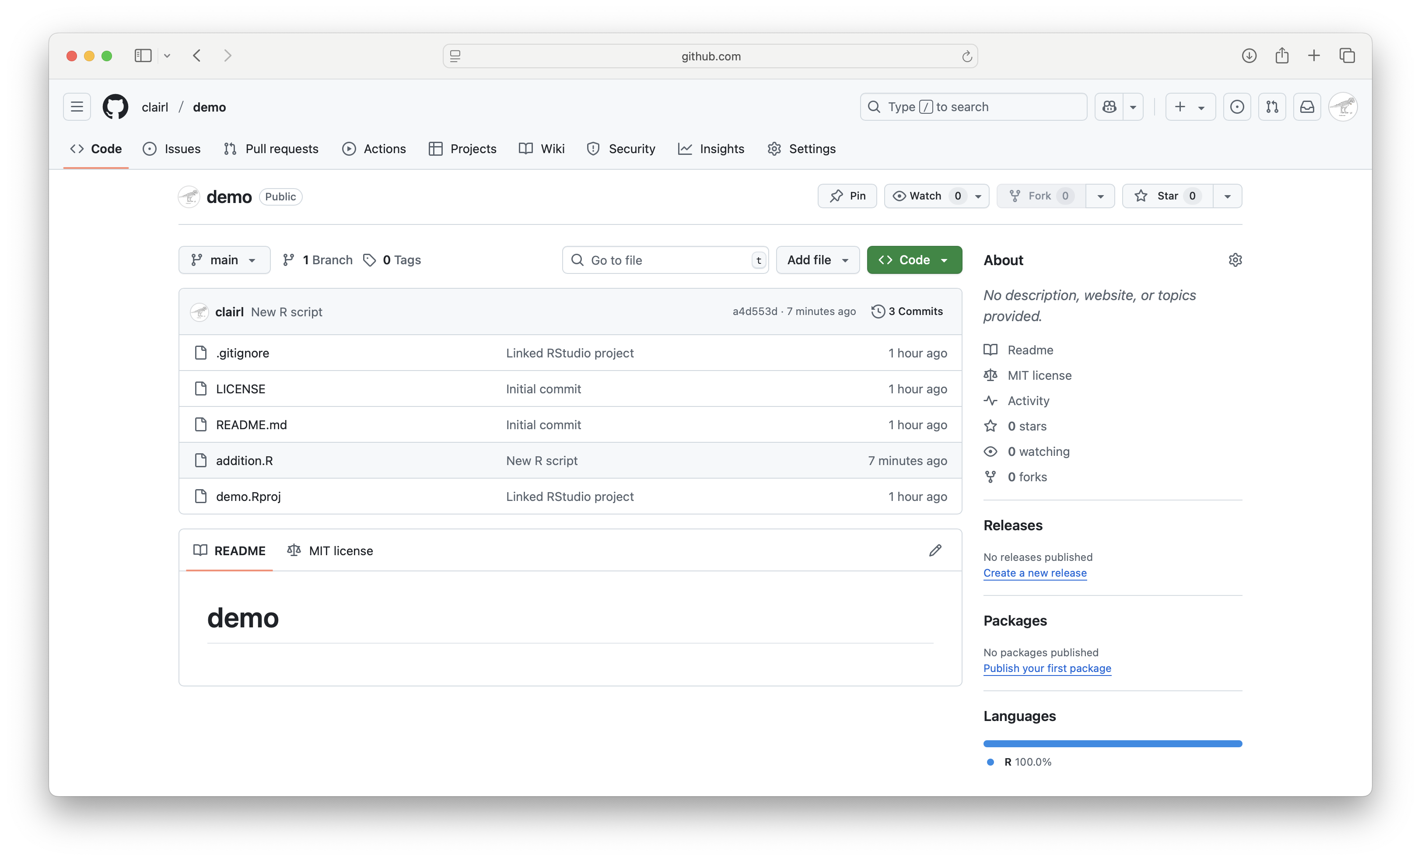Click the Copilot icon in header
The width and height of the screenshot is (1421, 861).
[x=1109, y=107]
